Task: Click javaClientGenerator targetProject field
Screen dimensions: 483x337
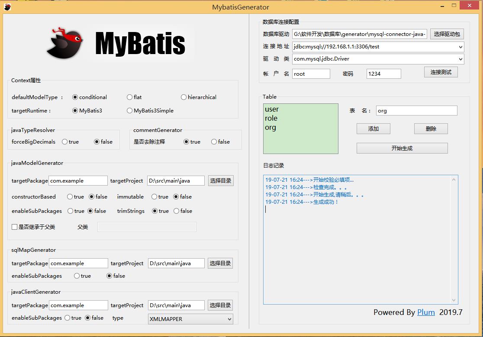Action: pos(176,305)
